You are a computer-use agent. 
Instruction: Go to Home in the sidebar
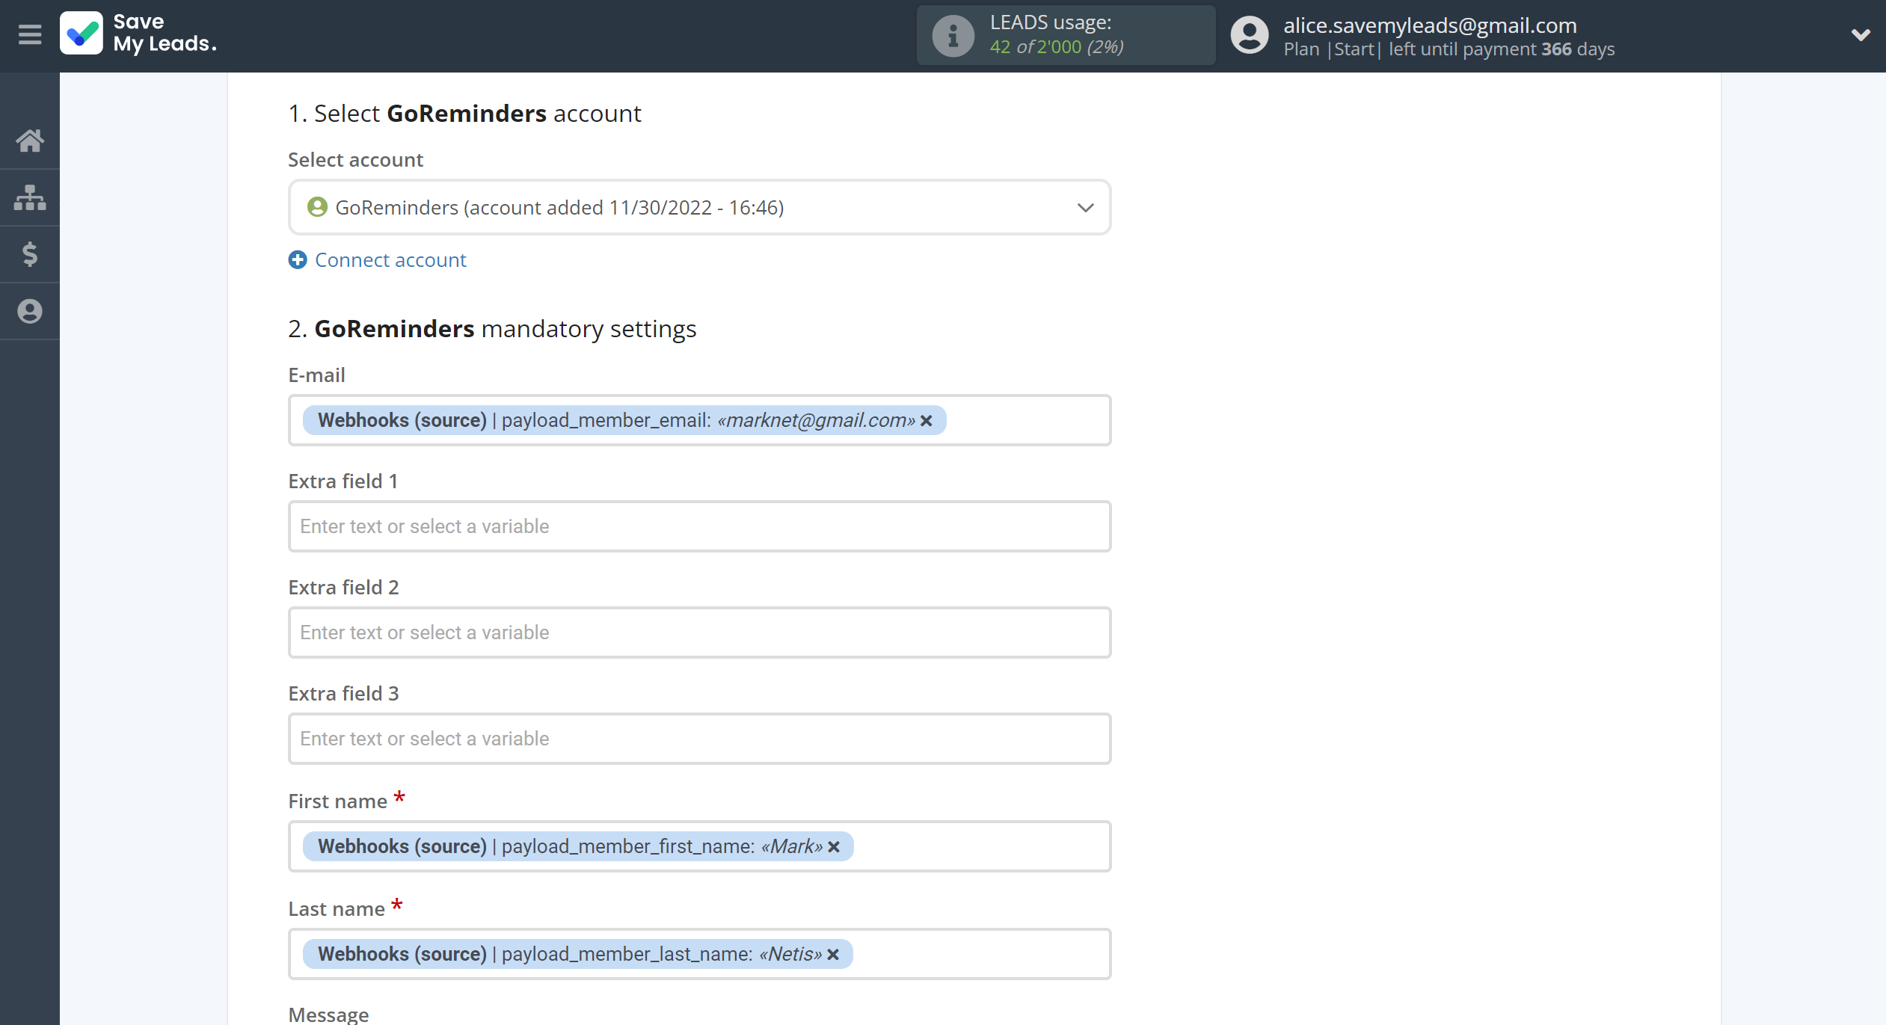[x=30, y=140]
